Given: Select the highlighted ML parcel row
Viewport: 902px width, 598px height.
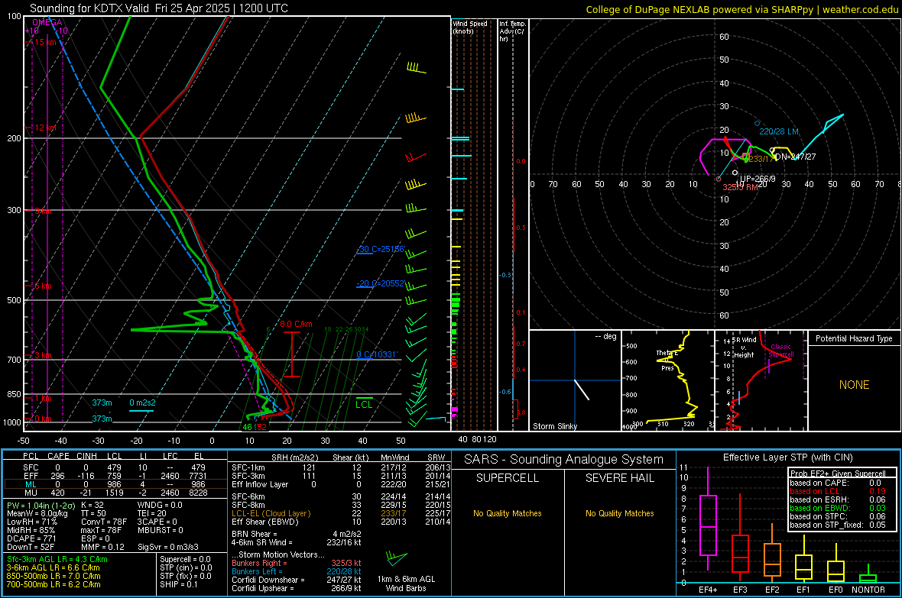Looking at the screenshot, I should (115, 484).
